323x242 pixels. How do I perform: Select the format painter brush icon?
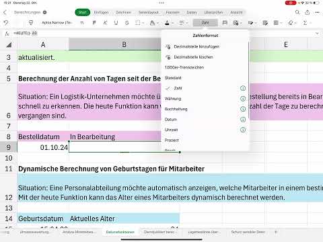pyautogui.click(x=31, y=23)
